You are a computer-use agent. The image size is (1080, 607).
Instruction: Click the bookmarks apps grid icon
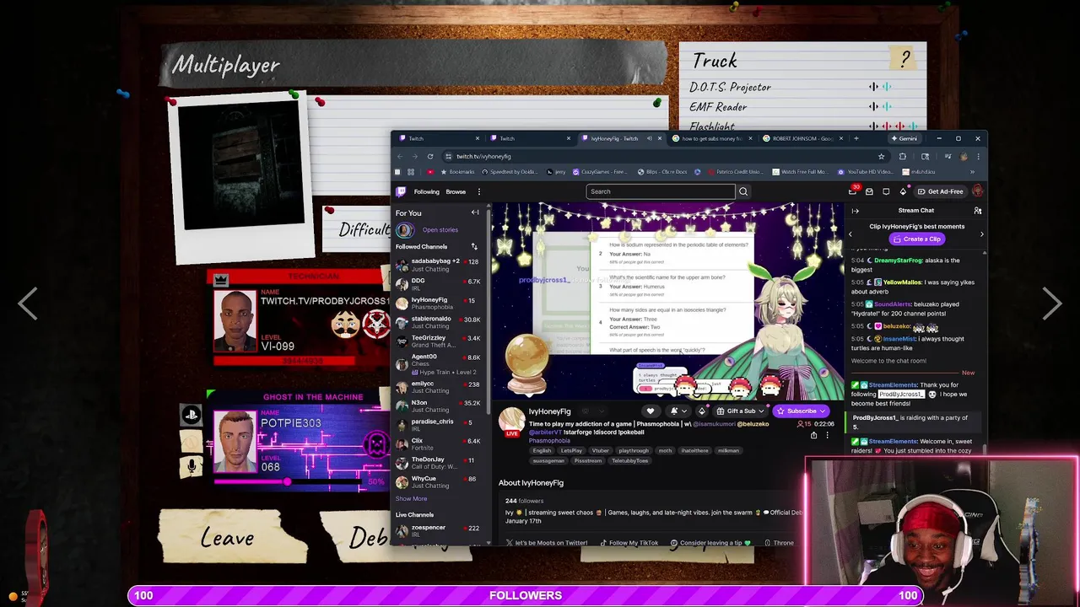pyautogui.click(x=410, y=172)
